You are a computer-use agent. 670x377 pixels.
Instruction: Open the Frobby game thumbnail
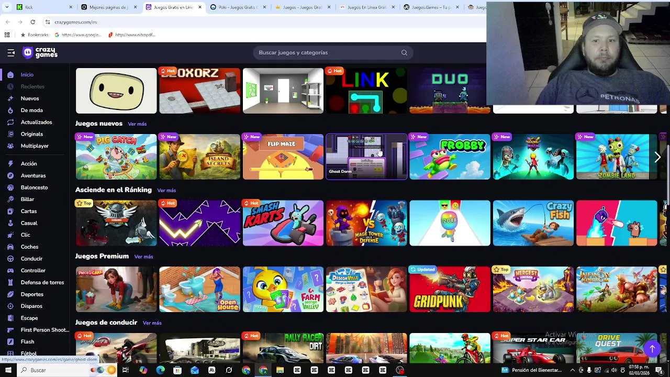coord(450,157)
